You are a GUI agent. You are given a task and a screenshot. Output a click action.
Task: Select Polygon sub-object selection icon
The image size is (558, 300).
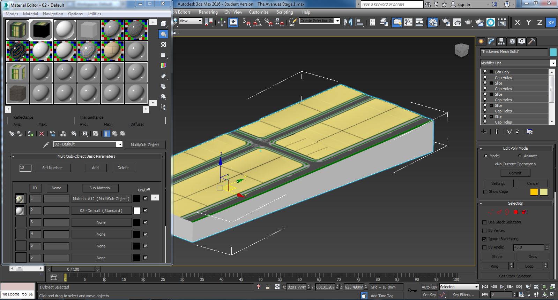click(x=516, y=212)
